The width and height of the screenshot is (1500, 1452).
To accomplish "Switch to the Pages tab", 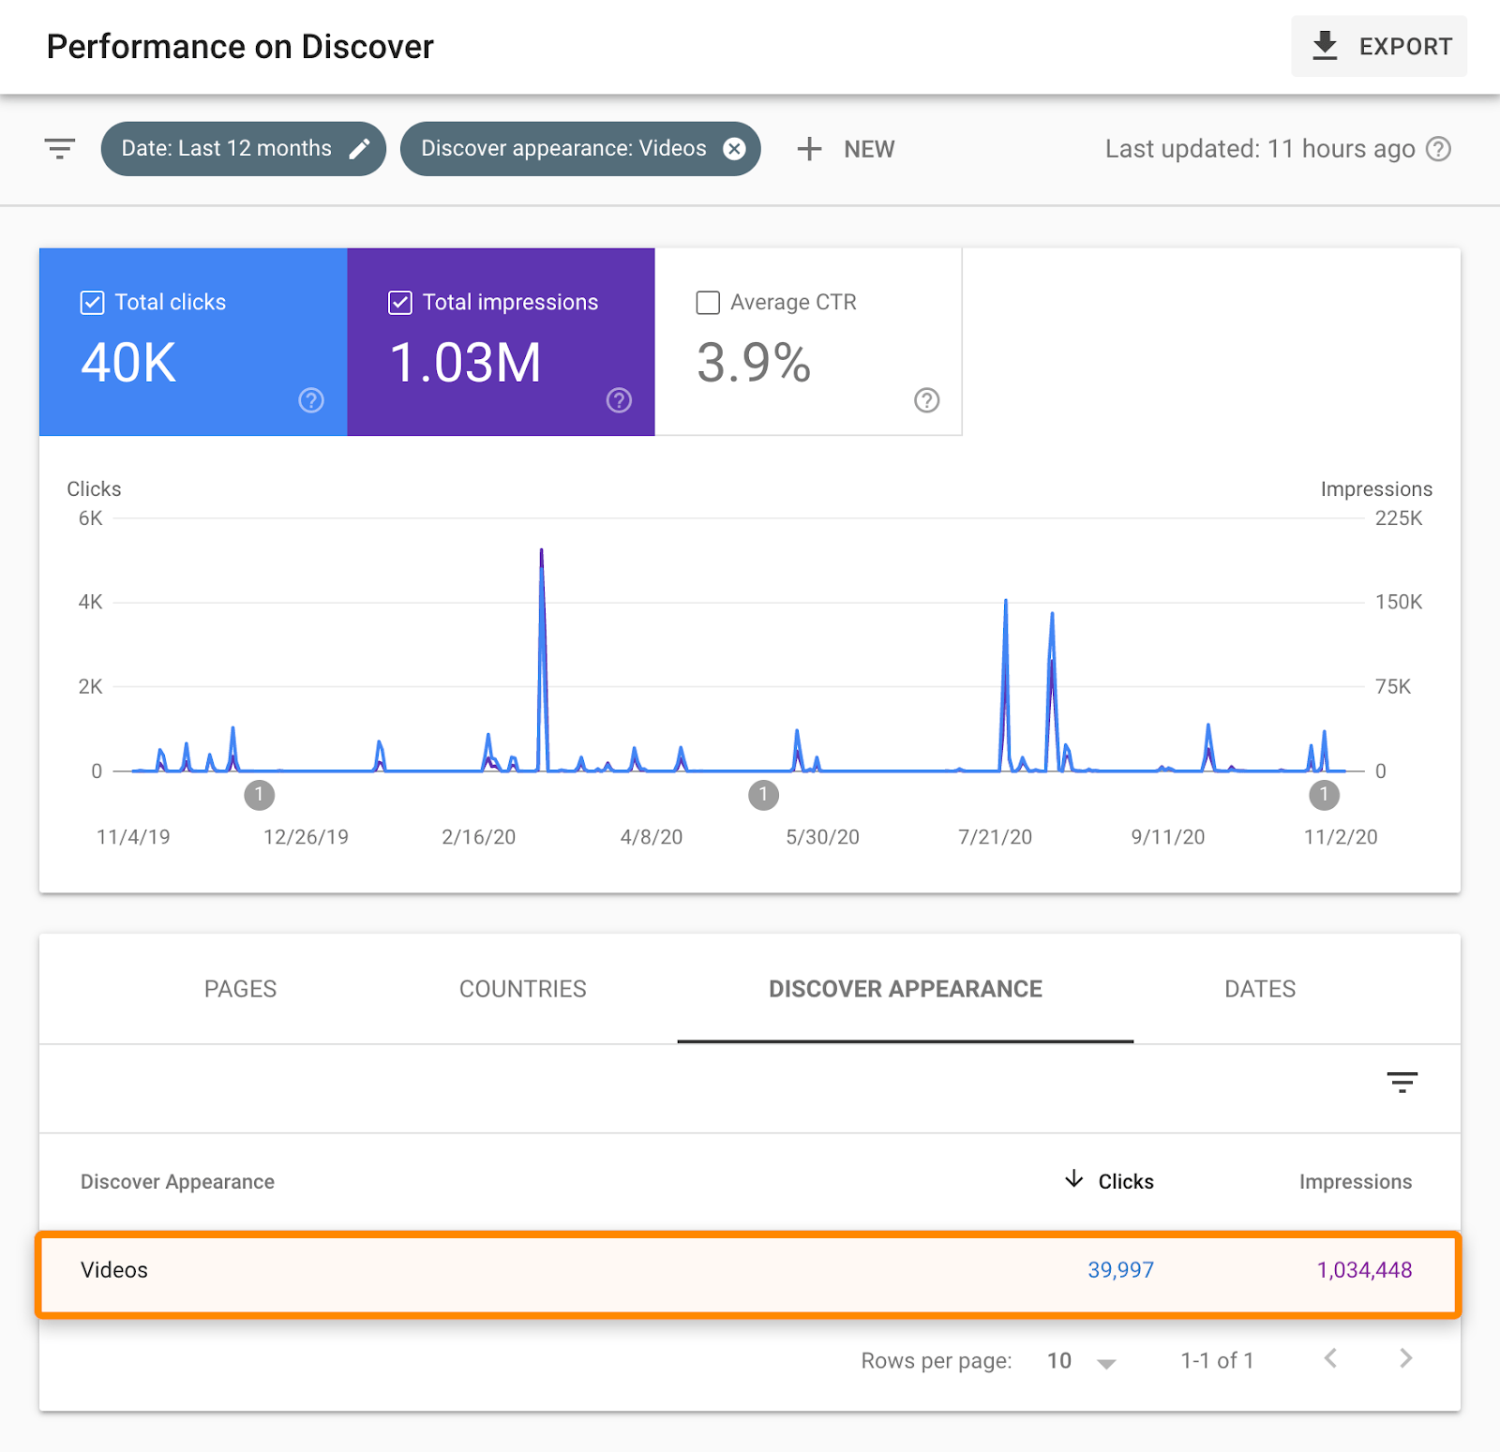I will (240, 989).
